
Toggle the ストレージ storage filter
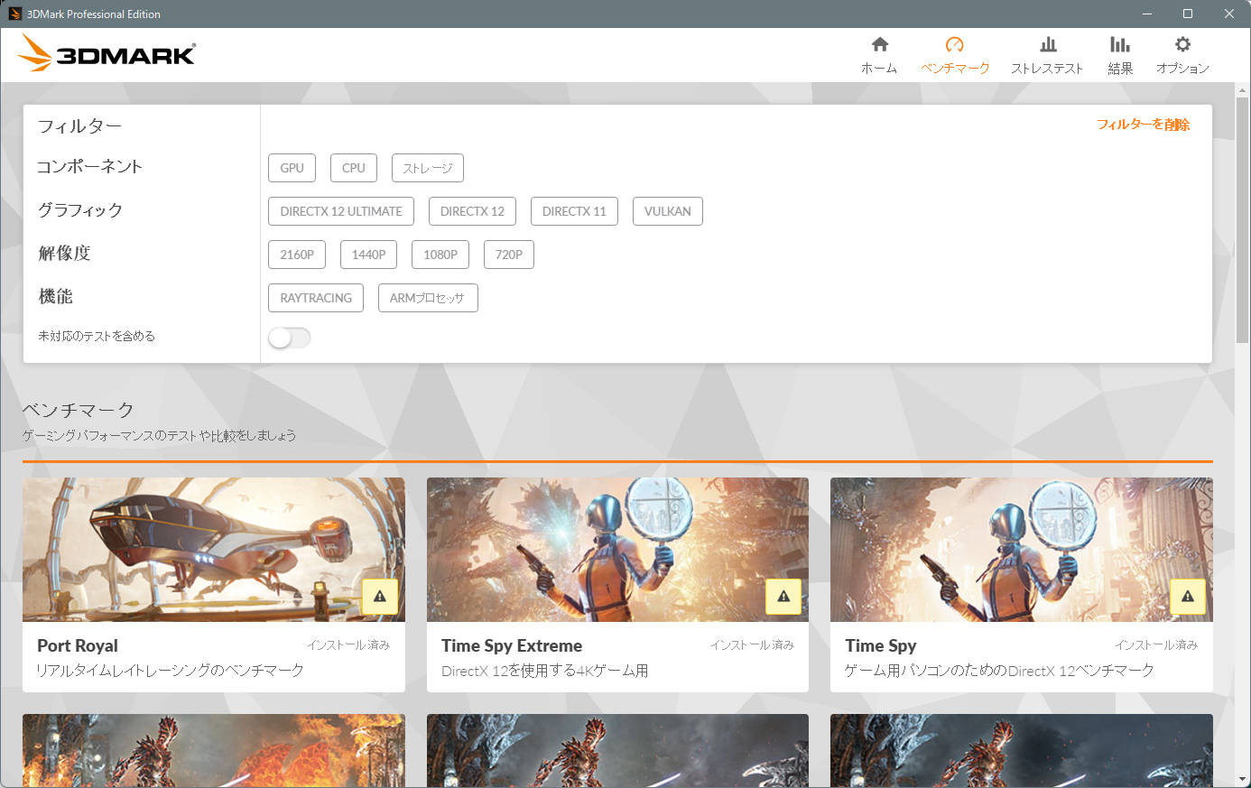[428, 168]
